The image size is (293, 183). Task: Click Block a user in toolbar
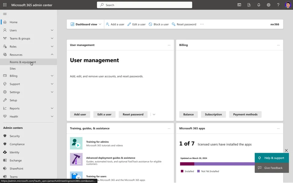159,24
